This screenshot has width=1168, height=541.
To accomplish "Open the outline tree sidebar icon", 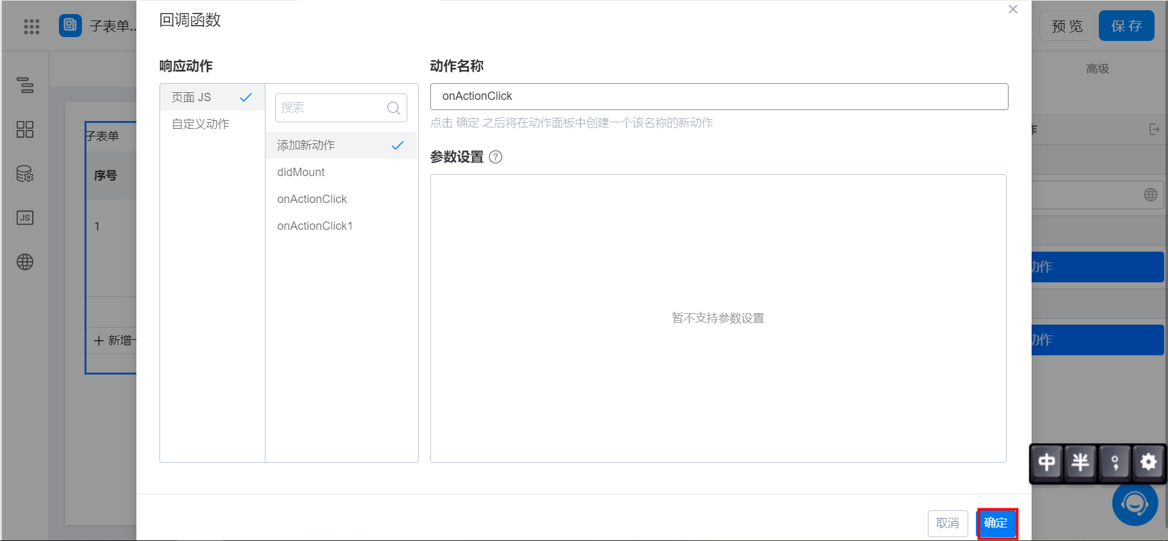I will (25, 85).
